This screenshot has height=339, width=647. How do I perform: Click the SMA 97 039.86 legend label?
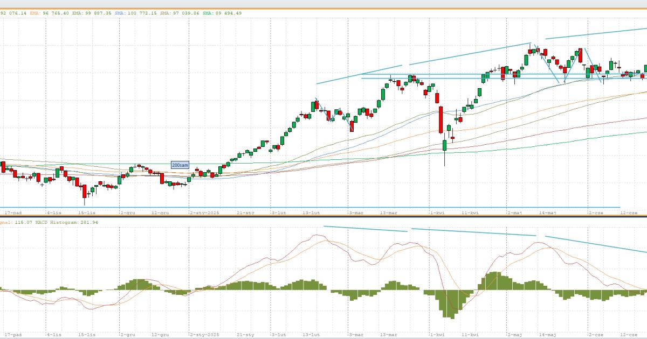(181, 13)
